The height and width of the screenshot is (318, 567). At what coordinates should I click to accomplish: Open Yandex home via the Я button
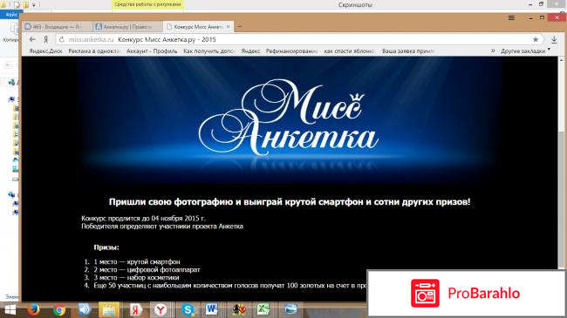[46, 39]
